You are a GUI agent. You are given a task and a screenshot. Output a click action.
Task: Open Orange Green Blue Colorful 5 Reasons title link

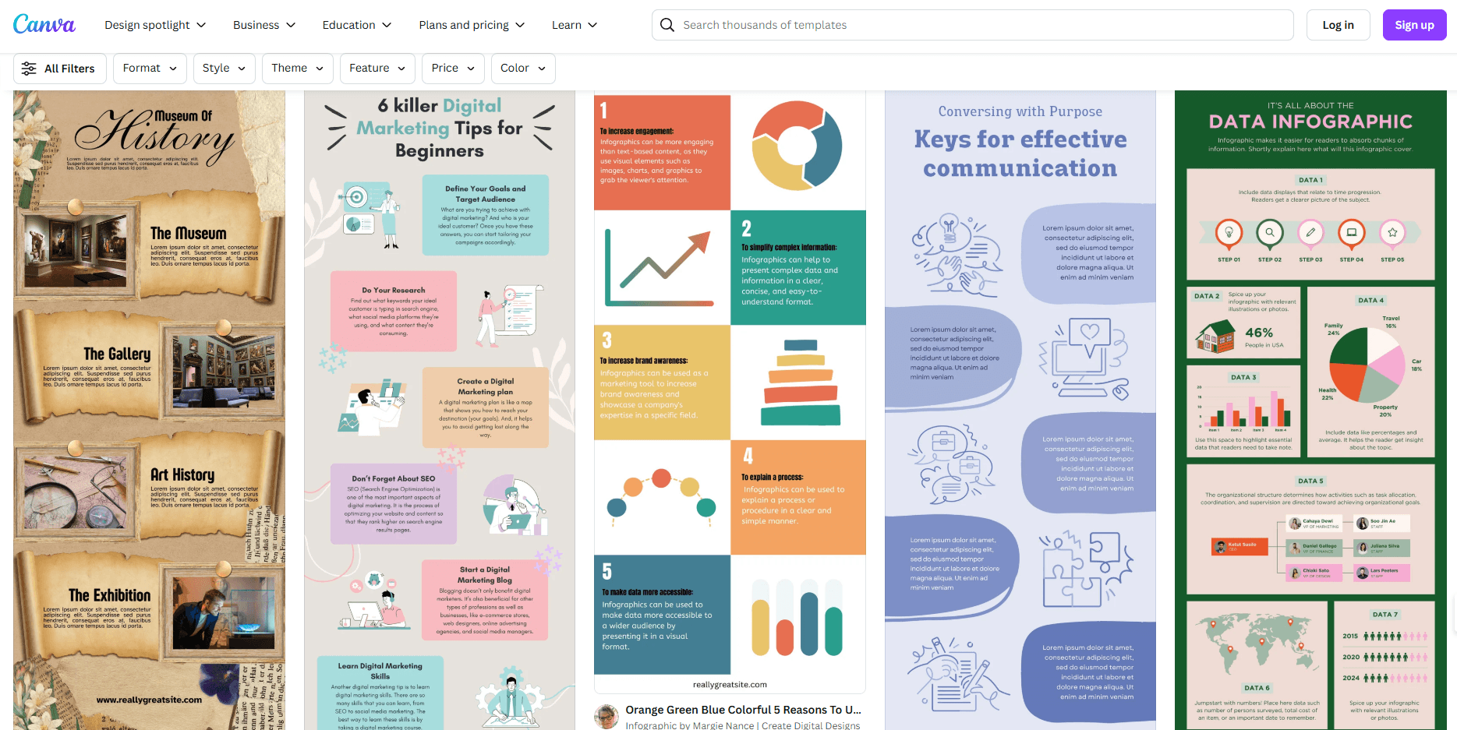(x=743, y=710)
